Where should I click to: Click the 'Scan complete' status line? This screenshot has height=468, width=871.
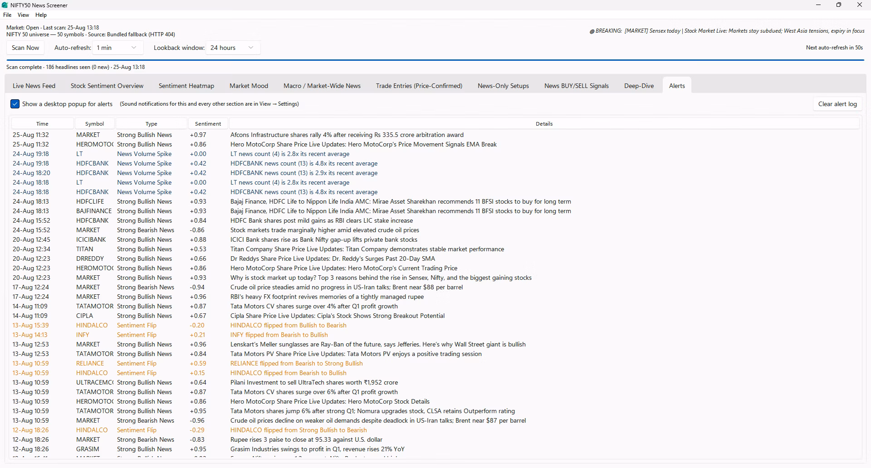tap(76, 67)
